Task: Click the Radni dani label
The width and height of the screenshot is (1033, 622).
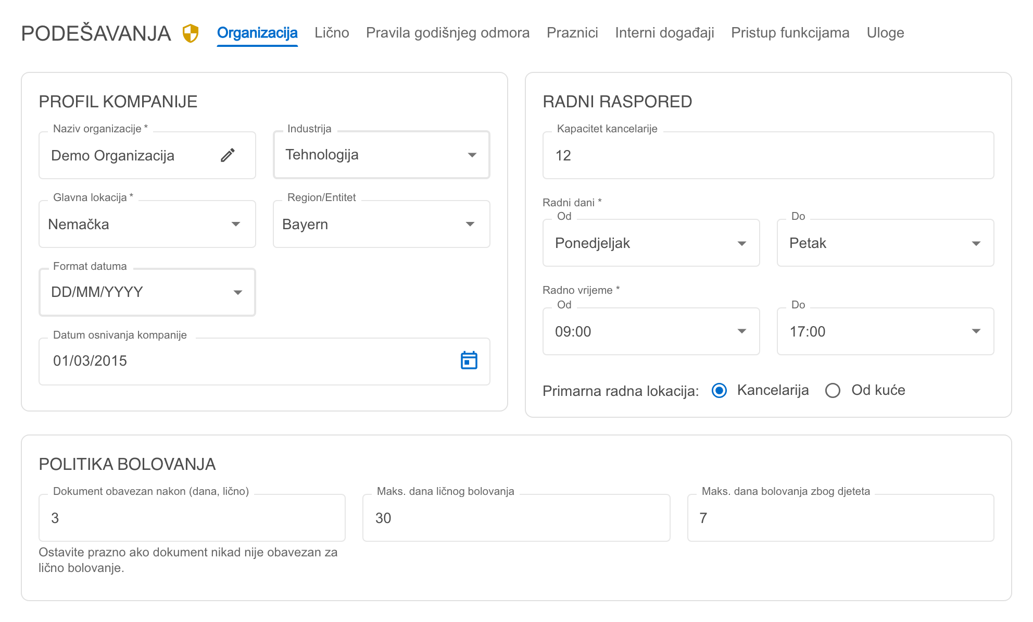Action: click(572, 203)
